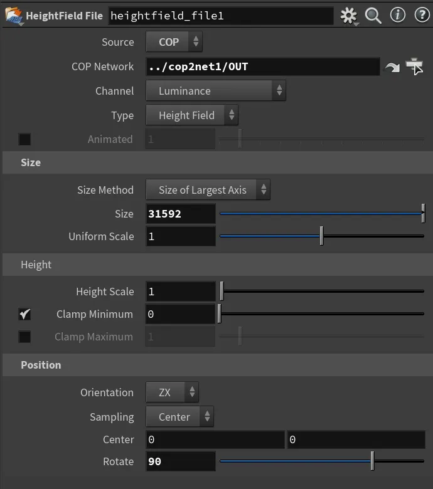The height and width of the screenshot is (489, 433).
Task: Open the node info icon
Action: pos(397,15)
